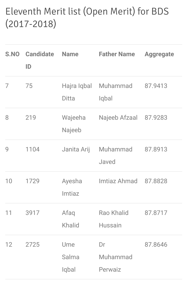The height and width of the screenshot is (281, 185).
Task: Click candidate ID 2725
Action: (x=33, y=245)
